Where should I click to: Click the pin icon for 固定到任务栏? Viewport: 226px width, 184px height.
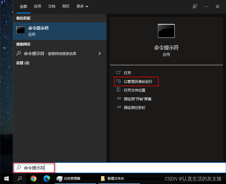[118, 107]
